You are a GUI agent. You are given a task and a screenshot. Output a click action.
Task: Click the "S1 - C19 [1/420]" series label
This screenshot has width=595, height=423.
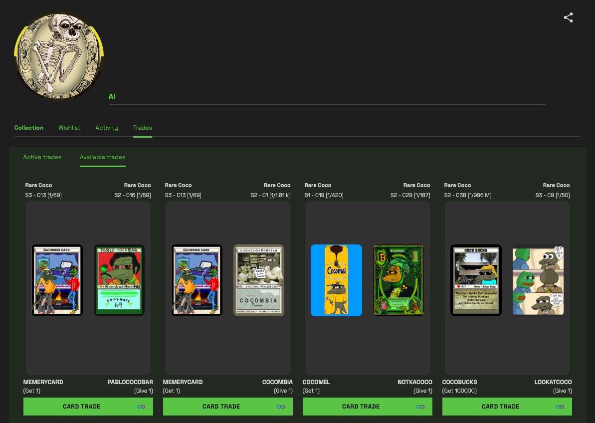(x=324, y=195)
